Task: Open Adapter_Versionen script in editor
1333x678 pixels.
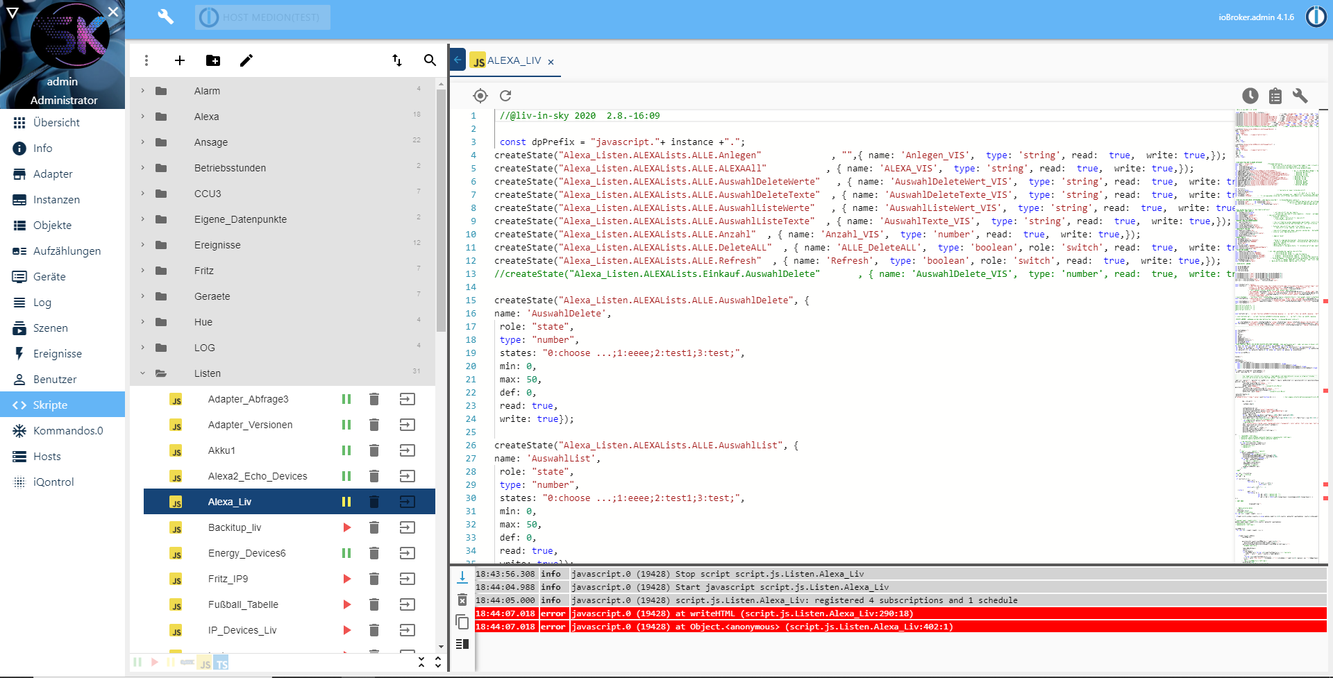Action: pos(408,425)
